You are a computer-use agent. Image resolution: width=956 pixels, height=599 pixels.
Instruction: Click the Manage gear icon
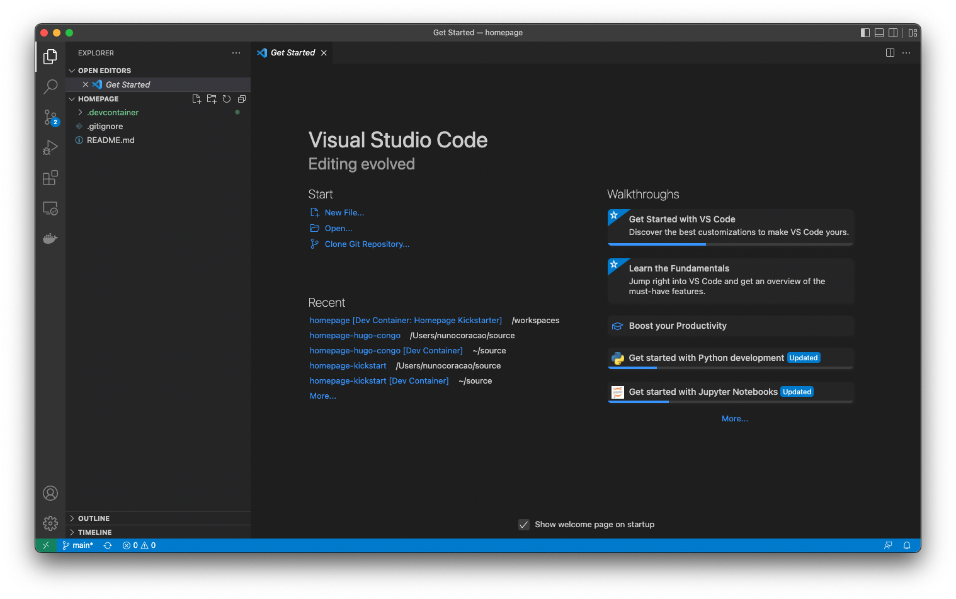50,523
